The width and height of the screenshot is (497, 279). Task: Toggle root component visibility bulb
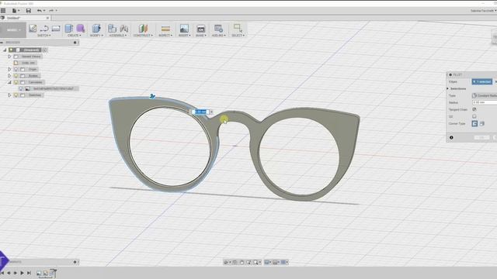11,50
